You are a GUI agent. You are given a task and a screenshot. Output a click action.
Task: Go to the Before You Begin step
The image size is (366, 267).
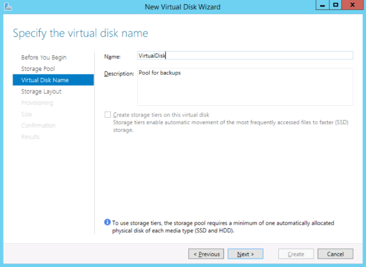click(44, 57)
